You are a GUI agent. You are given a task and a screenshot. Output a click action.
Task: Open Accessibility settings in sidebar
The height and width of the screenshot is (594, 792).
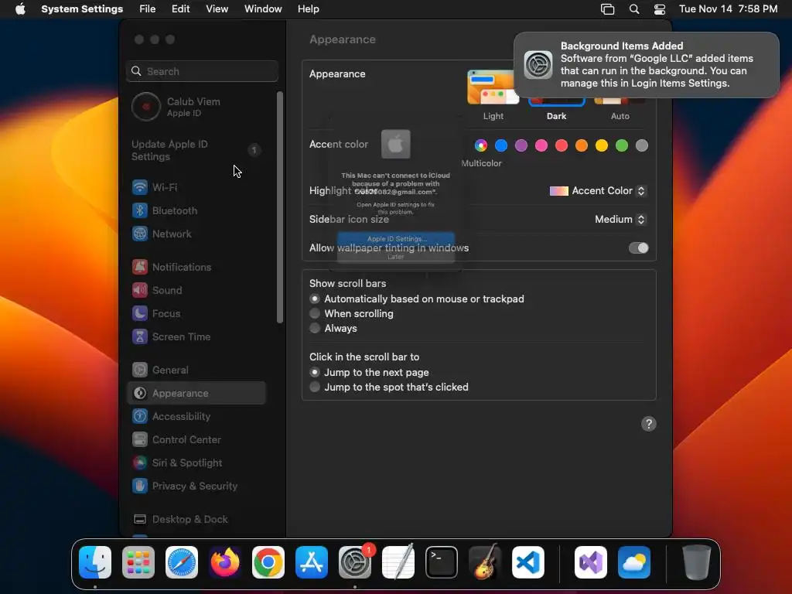pyautogui.click(x=196, y=417)
